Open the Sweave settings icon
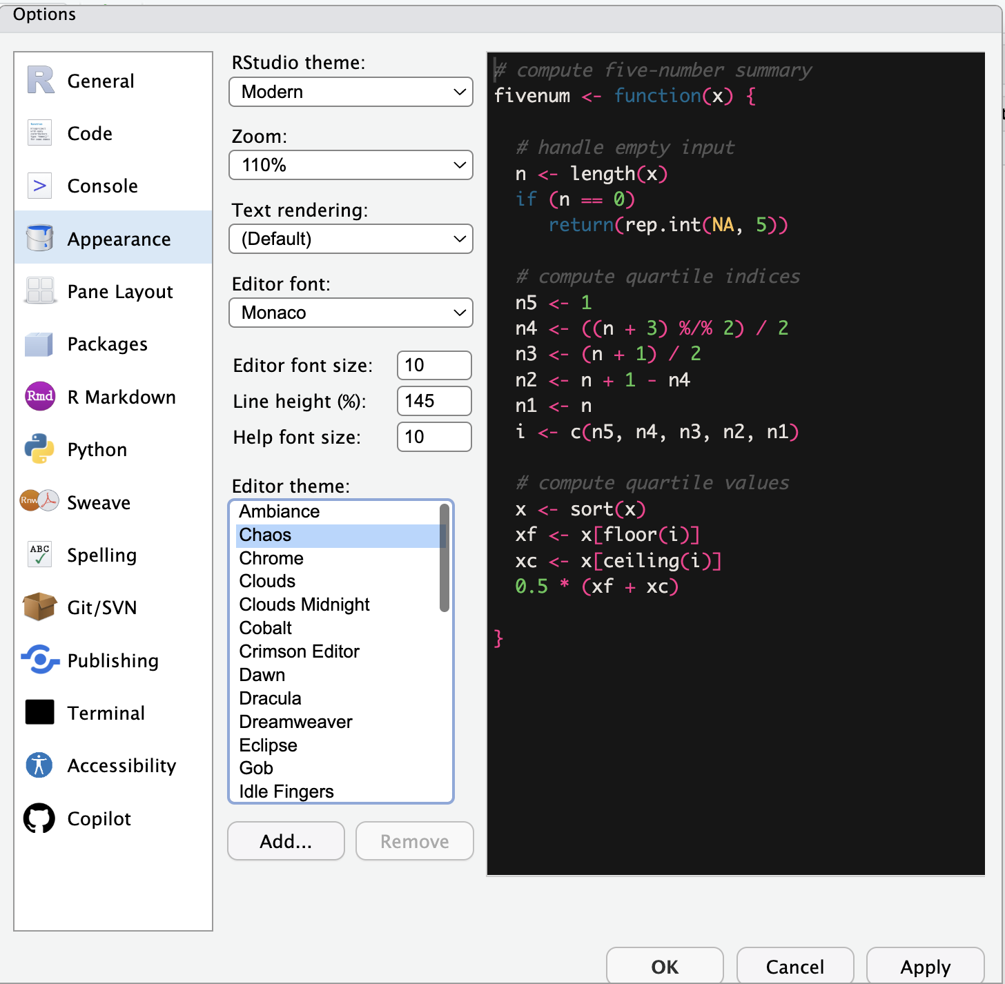The image size is (1005, 984). [x=39, y=502]
